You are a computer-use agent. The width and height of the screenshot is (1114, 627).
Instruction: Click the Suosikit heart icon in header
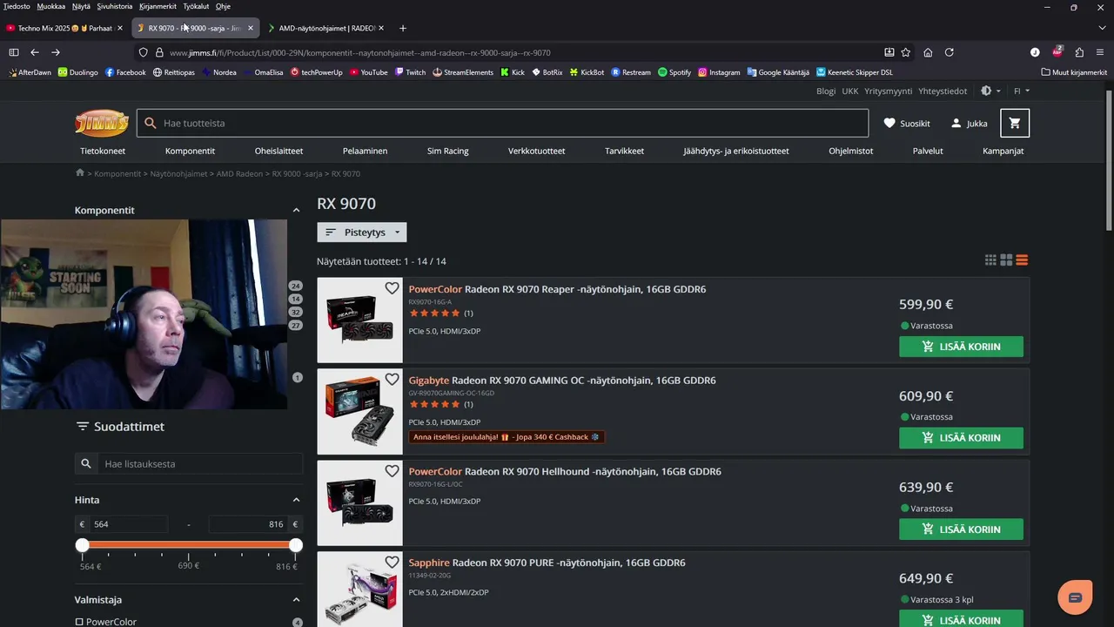point(889,124)
